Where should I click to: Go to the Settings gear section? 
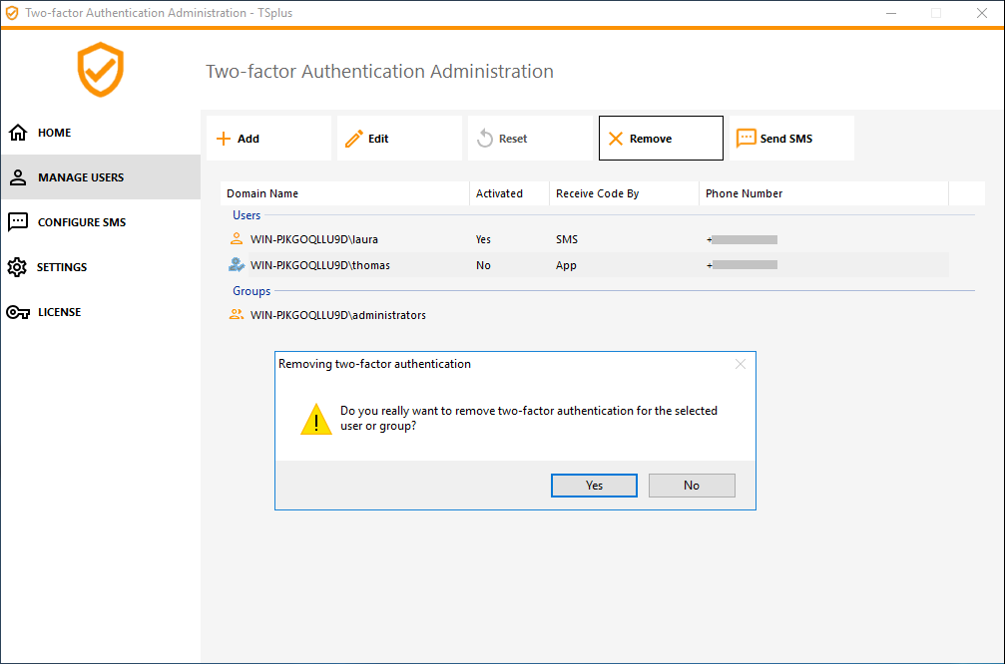(61, 267)
